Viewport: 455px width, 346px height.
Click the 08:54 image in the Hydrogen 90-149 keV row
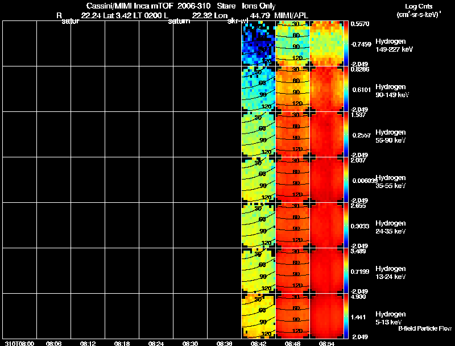click(x=326, y=89)
